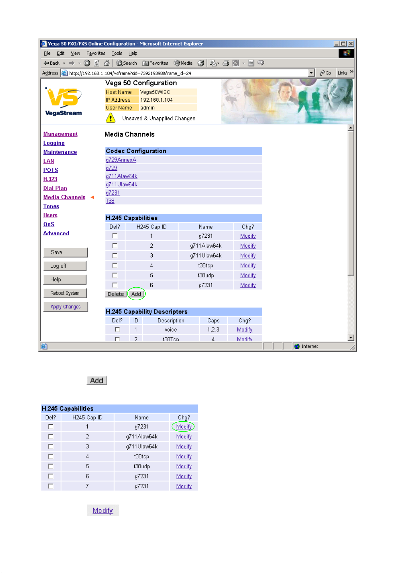Click the Stop loading icon
Screen dimensions: 405x573
87,63
